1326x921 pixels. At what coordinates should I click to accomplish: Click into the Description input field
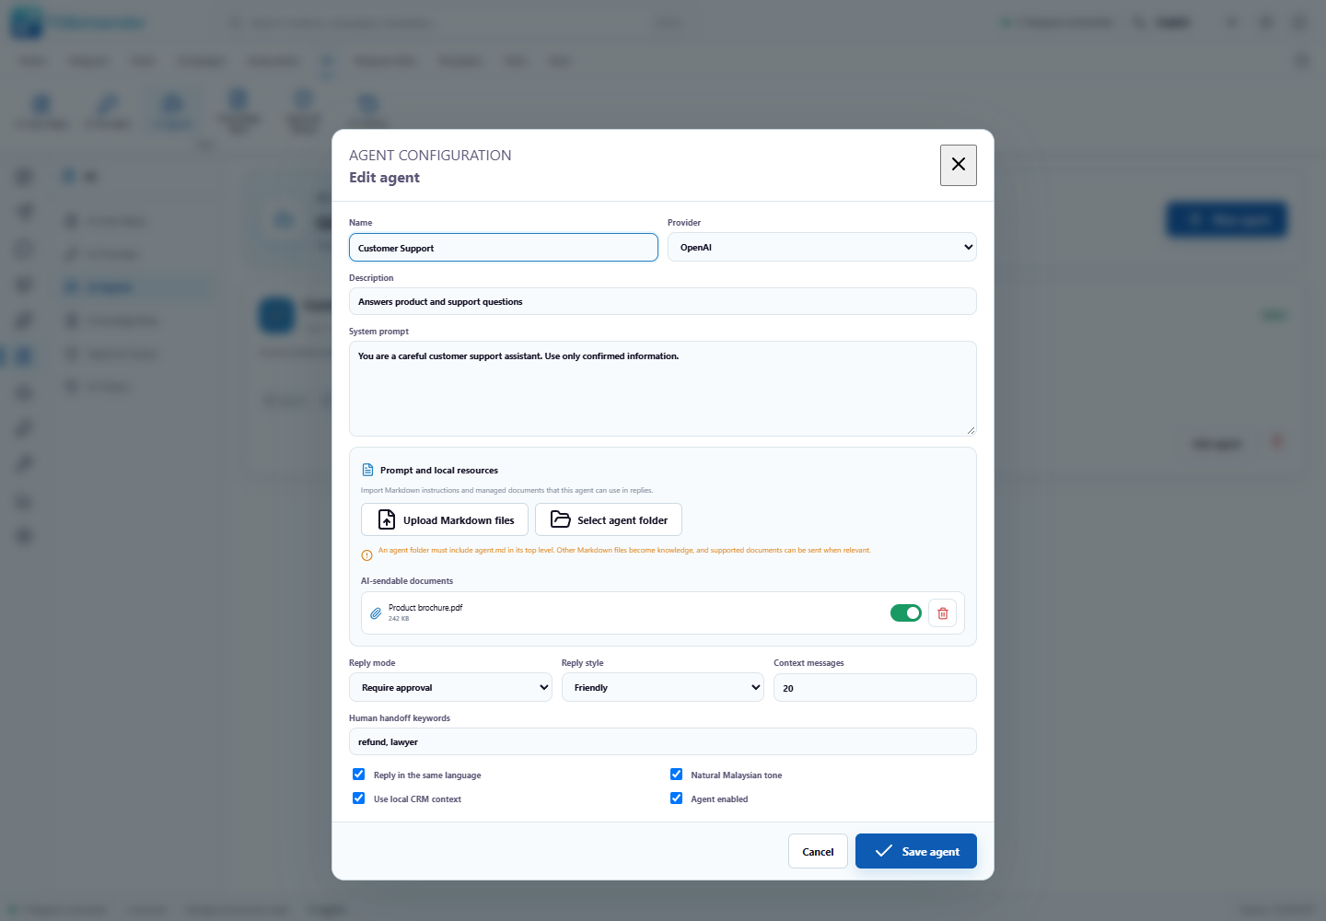pyautogui.click(x=662, y=301)
